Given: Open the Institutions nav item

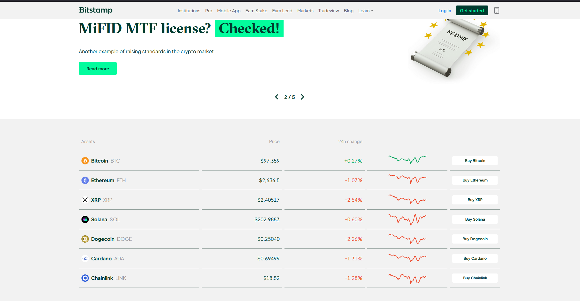Looking at the screenshot, I should coord(189,11).
